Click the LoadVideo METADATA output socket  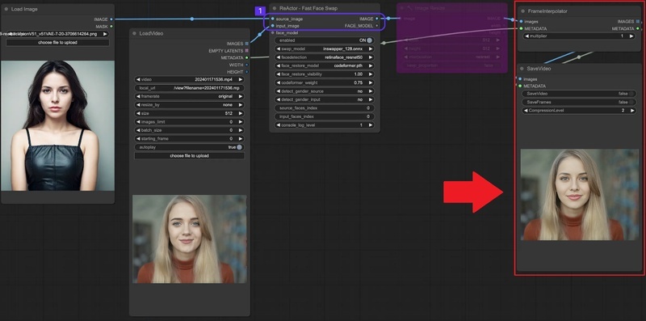pyautogui.click(x=247, y=57)
